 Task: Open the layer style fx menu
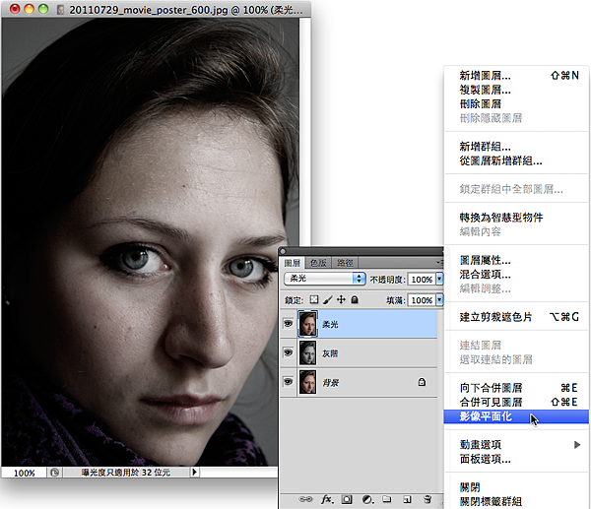328,500
